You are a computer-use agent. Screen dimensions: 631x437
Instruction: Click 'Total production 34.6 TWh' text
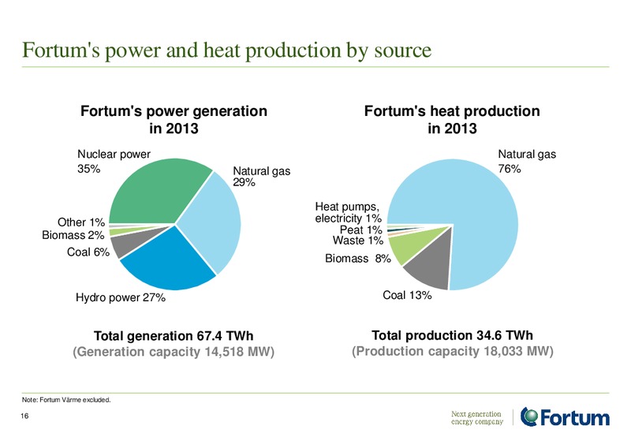pyautogui.click(x=452, y=335)
